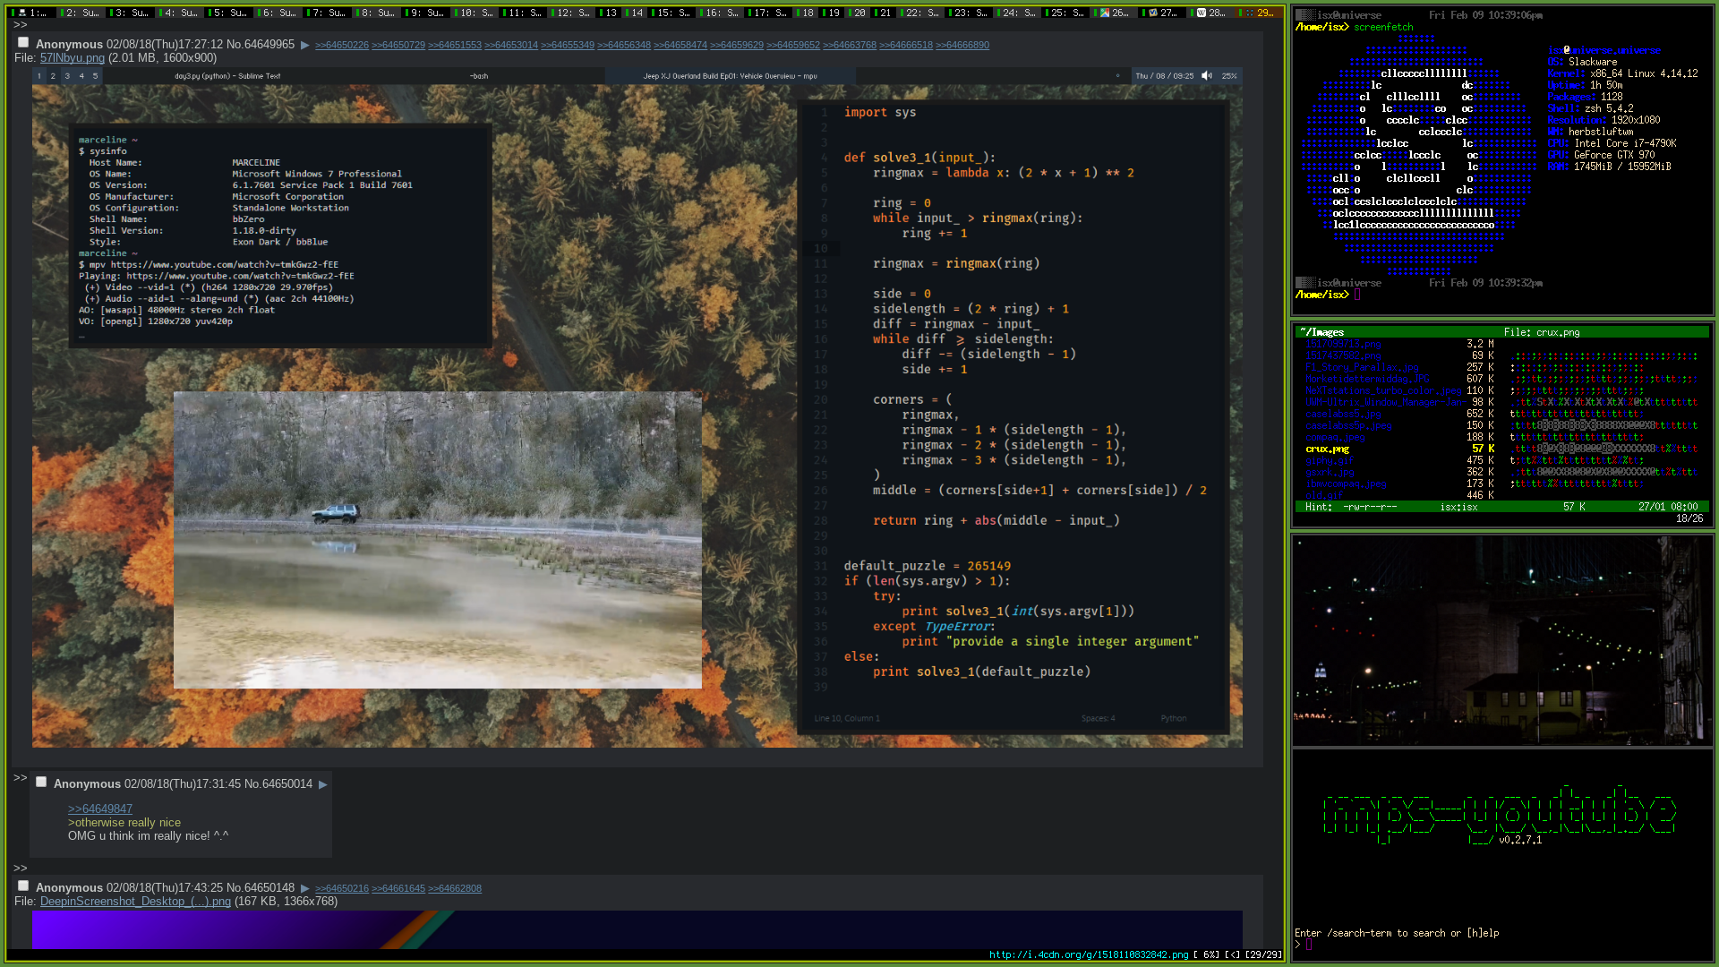The width and height of the screenshot is (1719, 967).
Task: Select caselabss5p.jpeg in the file list
Action: tap(1348, 425)
